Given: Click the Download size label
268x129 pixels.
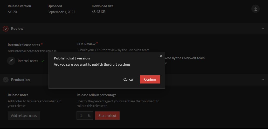Looking at the screenshot, I should pyautogui.click(x=102, y=6).
